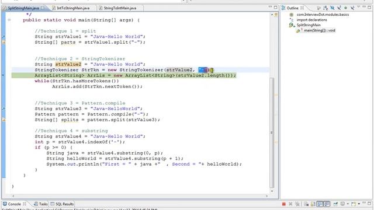
Task: Click 'while(StrTkn.hasMoreTokens())' code line
Action: 77,81
